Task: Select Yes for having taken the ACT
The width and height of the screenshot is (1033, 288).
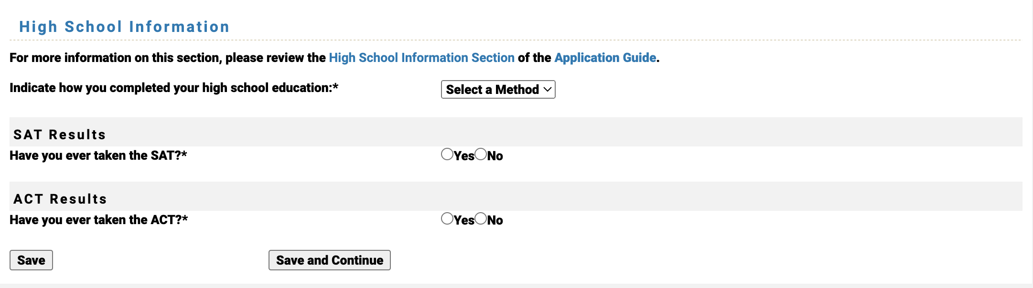Action: click(446, 219)
